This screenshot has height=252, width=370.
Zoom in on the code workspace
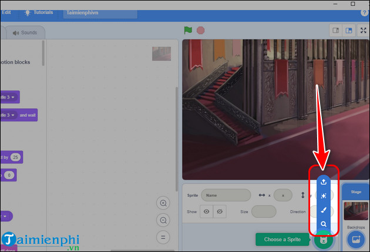click(163, 203)
